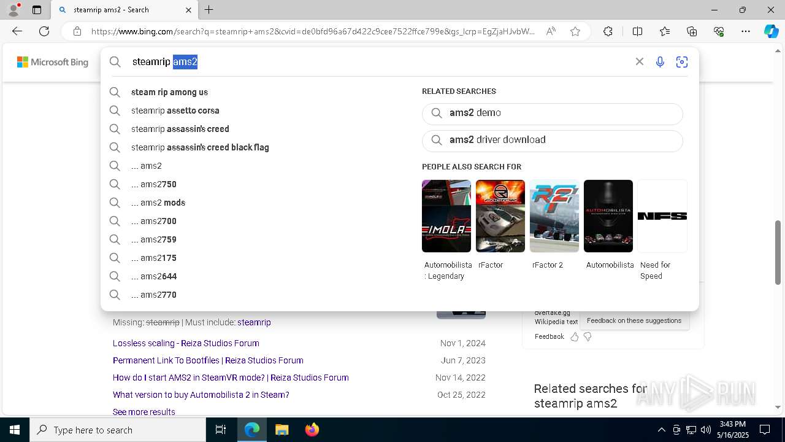Screen dimensions: 785x442
Task: Click Feedback on these suggestions
Action: tap(634, 320)
